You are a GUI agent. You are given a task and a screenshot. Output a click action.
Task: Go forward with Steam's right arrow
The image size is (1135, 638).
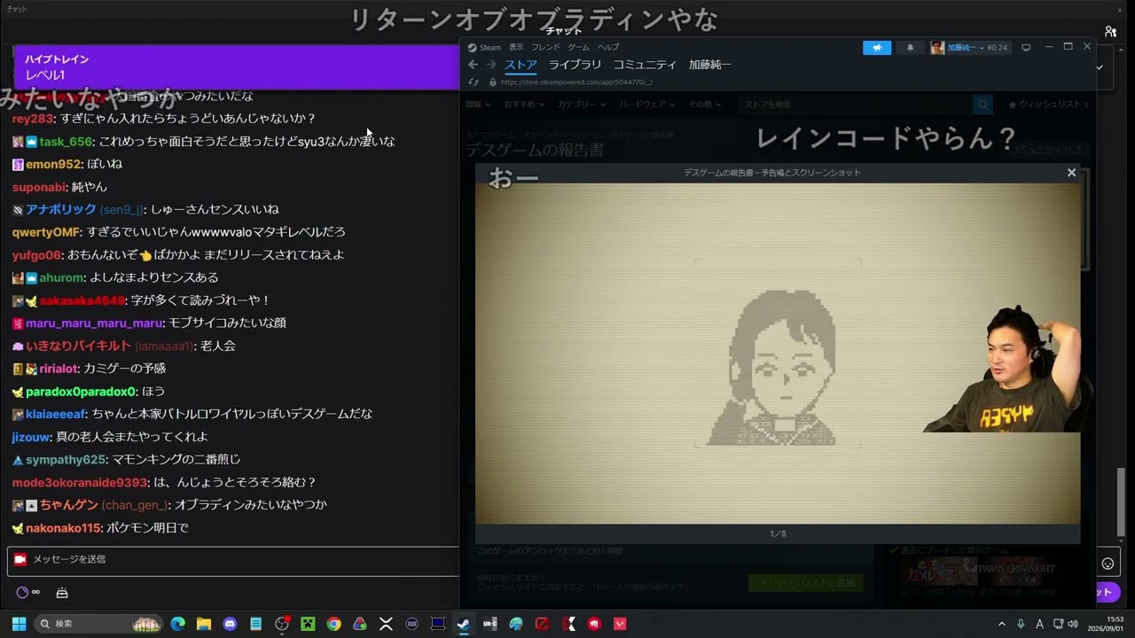point(491,65)
